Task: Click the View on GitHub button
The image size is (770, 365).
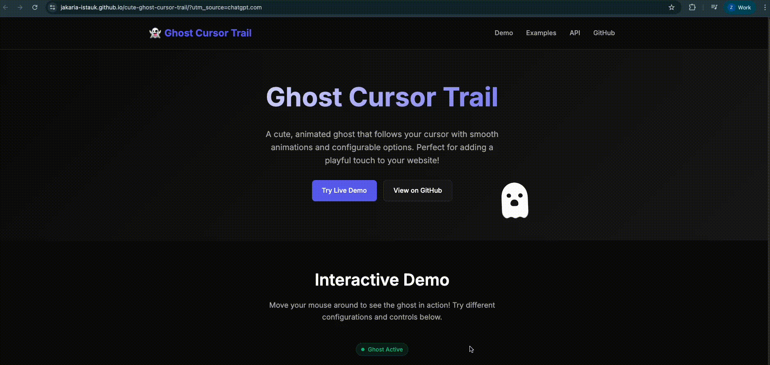Action: (x=418, y=191)
